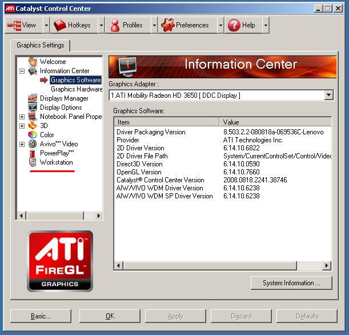This screenshot has width=349, height=335.
Task: Select Displays Manager tree item
Action: 64,98
